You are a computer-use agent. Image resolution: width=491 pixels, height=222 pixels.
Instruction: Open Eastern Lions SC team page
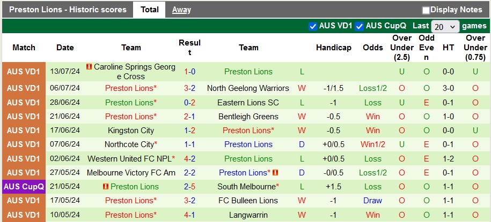pos(248,103)
